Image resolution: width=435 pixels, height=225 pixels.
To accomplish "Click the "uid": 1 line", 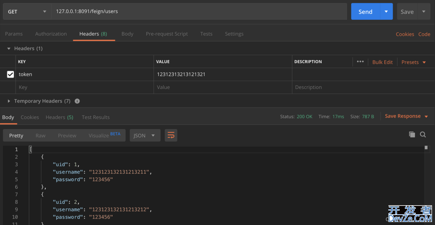I will [x=66, y=164].
